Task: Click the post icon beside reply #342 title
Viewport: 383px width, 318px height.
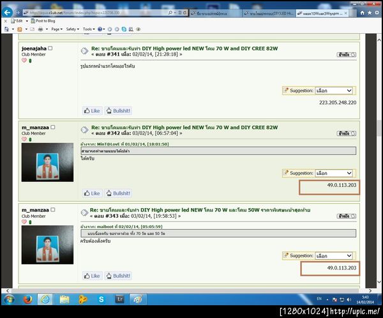Action: [x=84, y=130]
